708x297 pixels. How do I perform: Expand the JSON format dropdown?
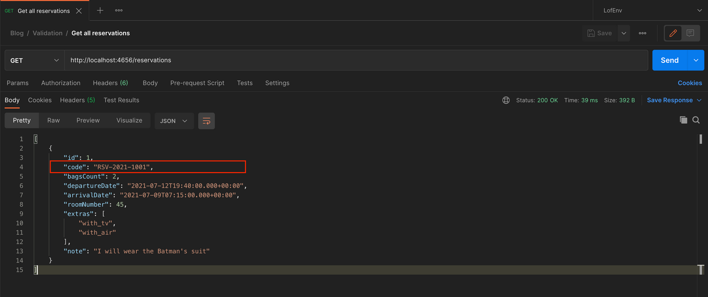174,121
